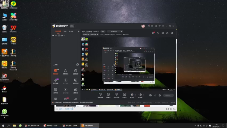Image resolution: width=227 pixels, height=128 pixels.
Task: Click the funnel icon in title bar
Action: click(x=159, y=26)
